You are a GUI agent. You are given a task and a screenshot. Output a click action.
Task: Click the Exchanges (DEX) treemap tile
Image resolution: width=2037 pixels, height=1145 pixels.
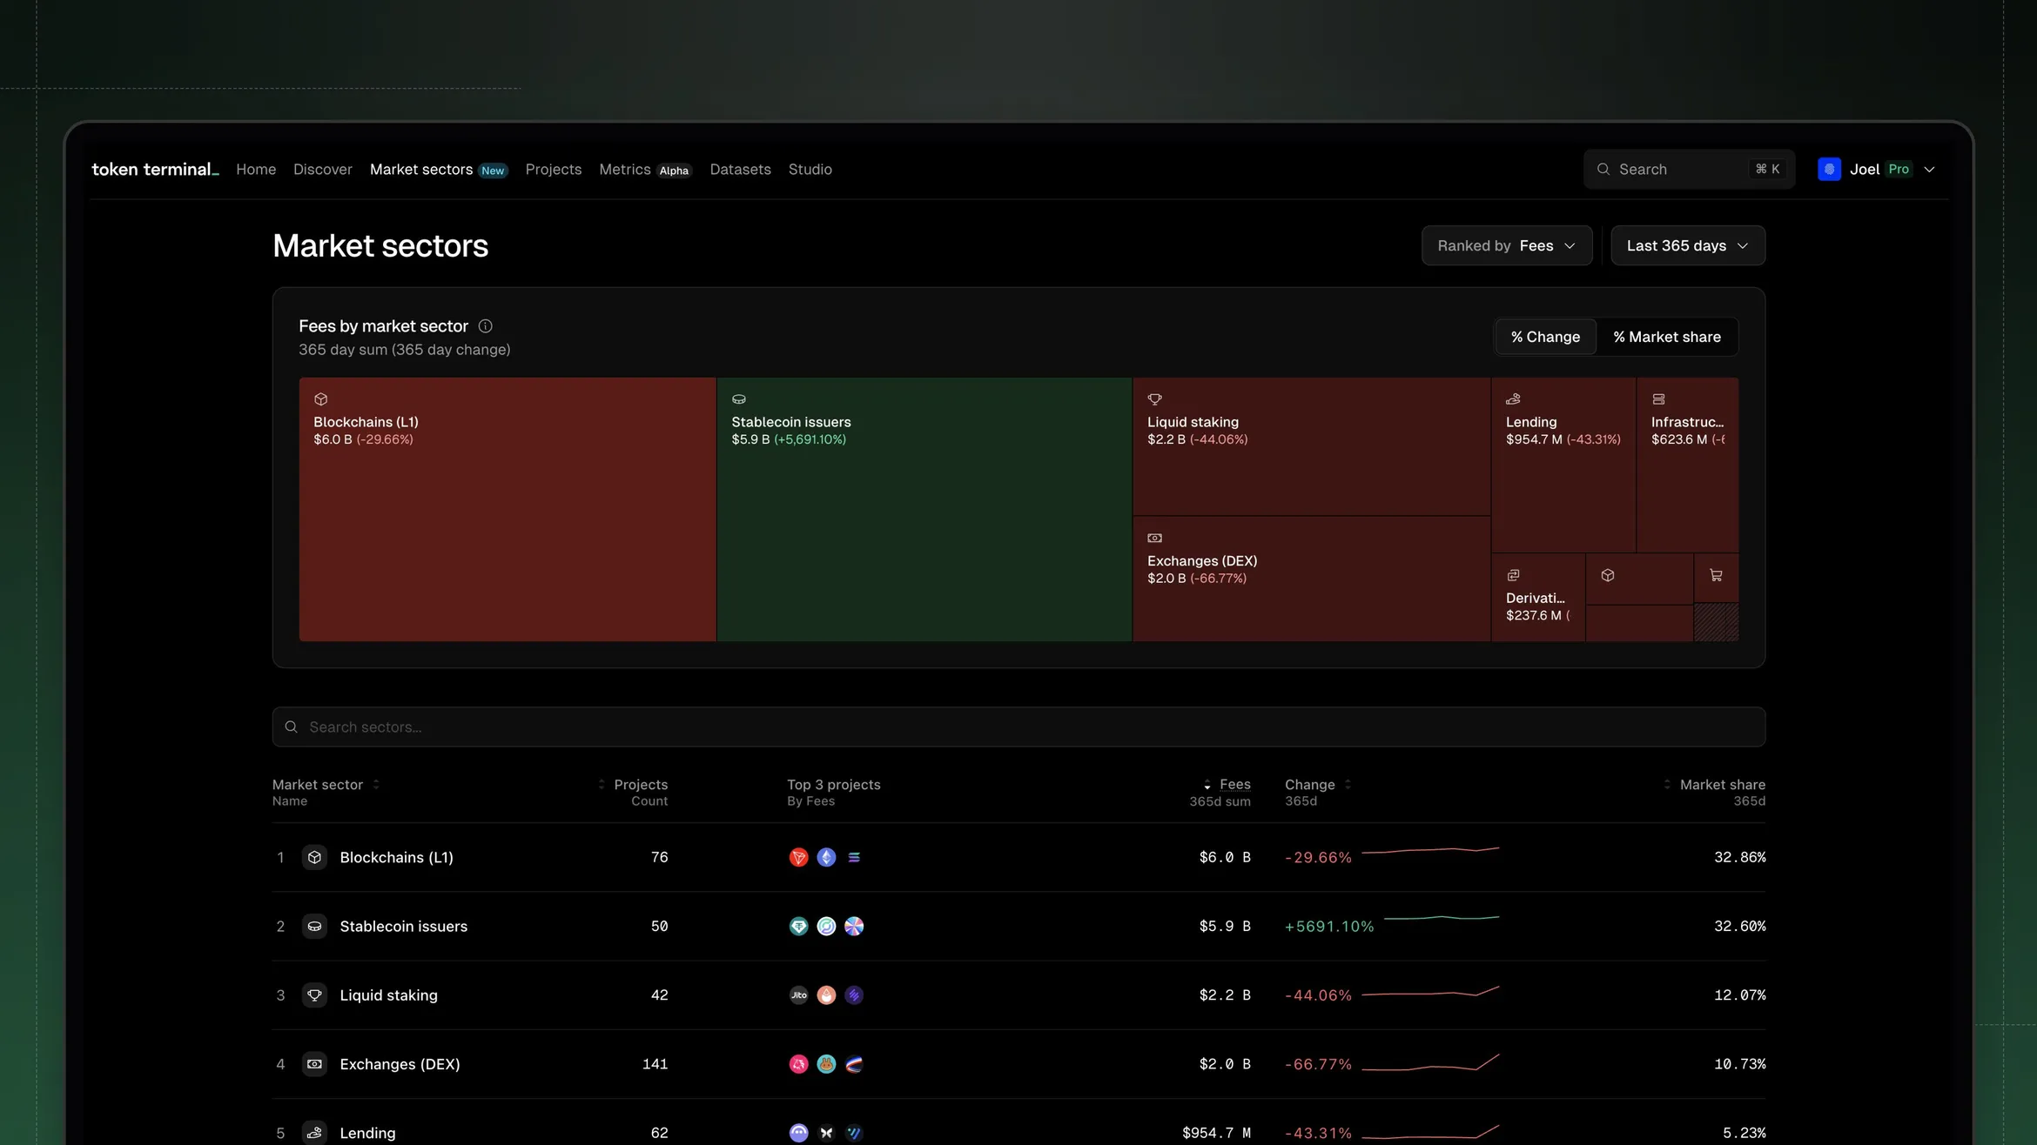click(1311, 579)
